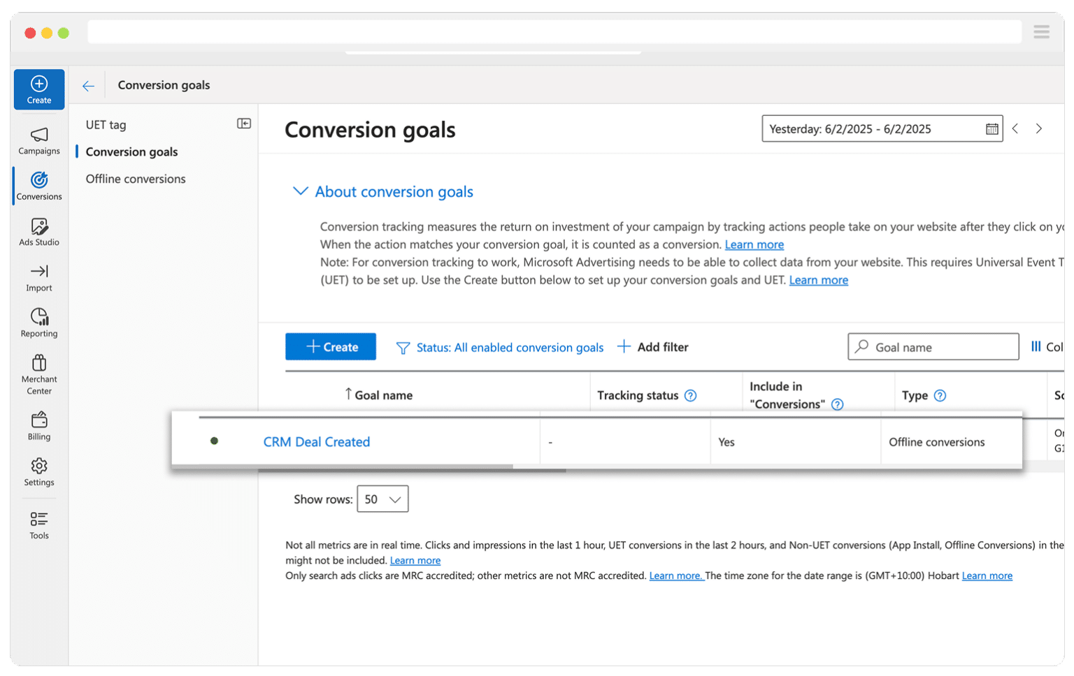Click the Create conversion goal button
Viewport: 1074px width, 676px height.
(x=331, y=346)
